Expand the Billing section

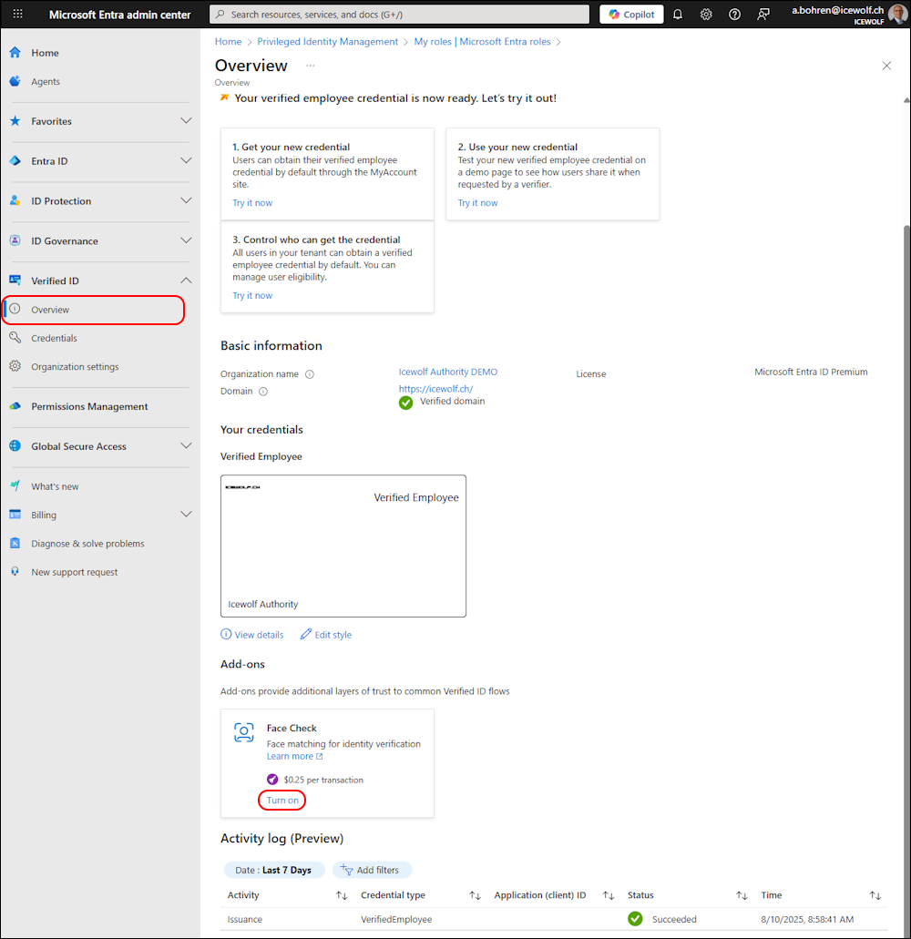[x=186, y=515]
